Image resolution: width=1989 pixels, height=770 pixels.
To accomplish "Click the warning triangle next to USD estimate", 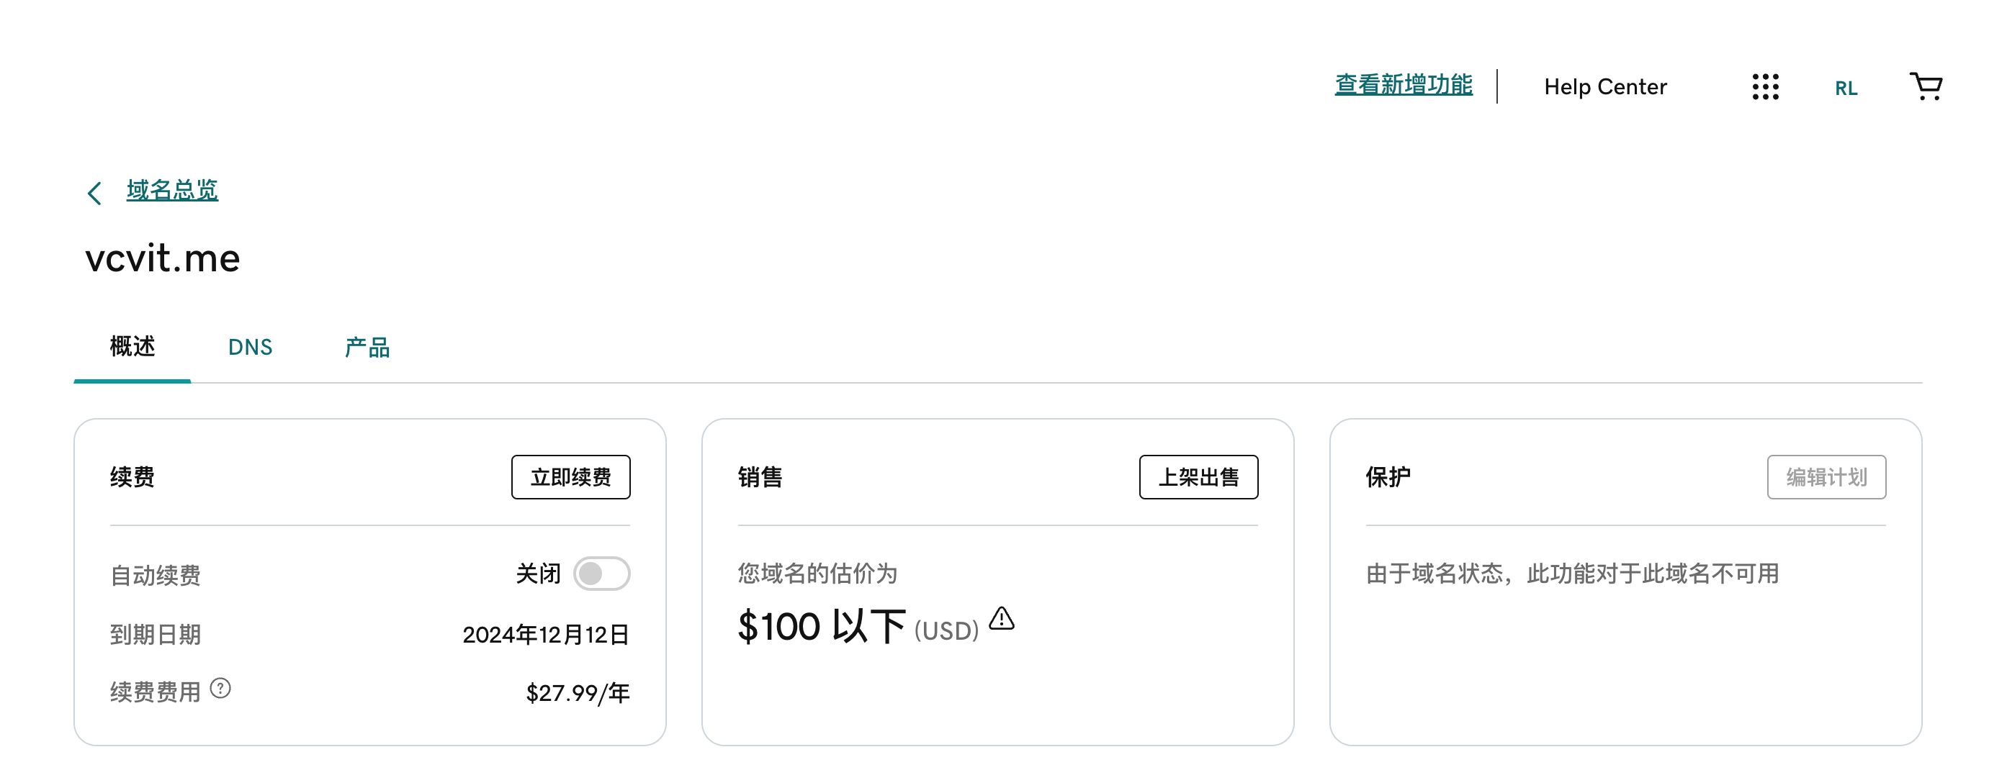I will [1002, 618].
